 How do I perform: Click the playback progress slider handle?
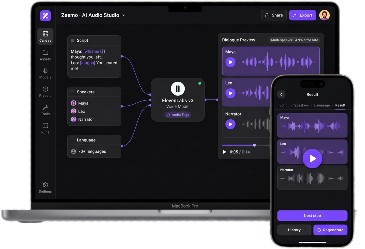tap(255, 145)
